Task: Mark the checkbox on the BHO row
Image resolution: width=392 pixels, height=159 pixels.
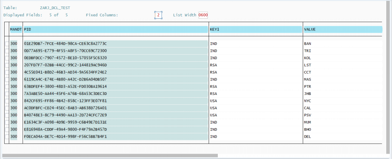Action: 7,130
